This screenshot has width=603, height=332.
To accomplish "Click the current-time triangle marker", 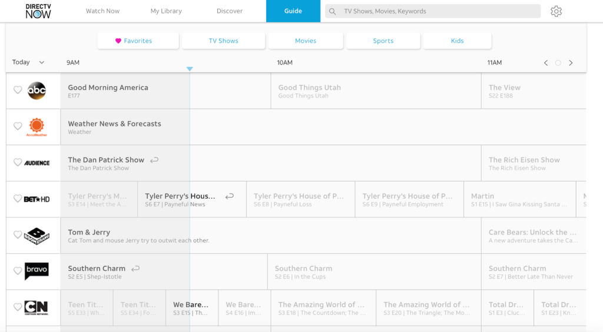I will (x=190, y=69).
